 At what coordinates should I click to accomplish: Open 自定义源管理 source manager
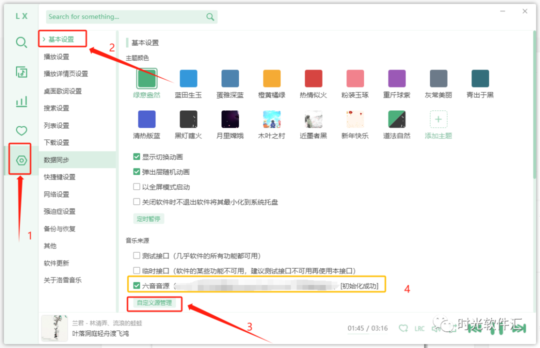coord(154,303)
